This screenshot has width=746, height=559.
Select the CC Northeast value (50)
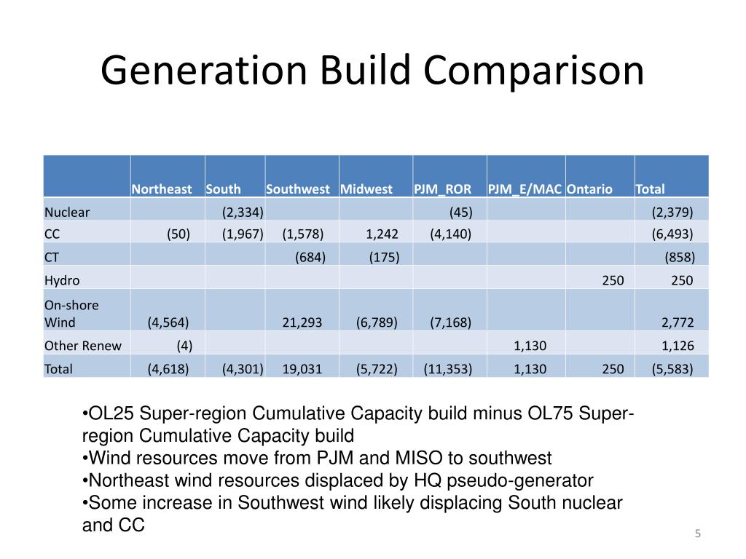[x=178, y=234]
